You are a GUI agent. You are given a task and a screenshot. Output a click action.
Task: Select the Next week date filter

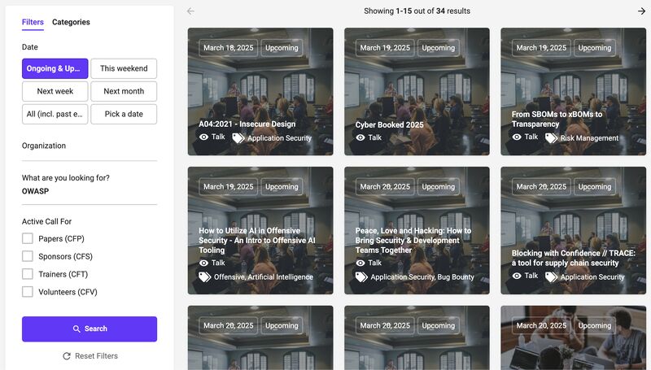pos(55,91)
